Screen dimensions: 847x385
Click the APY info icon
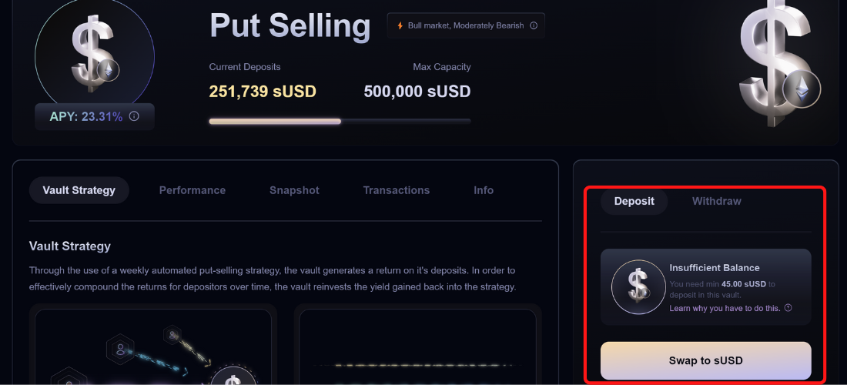(x=134, y=116)
